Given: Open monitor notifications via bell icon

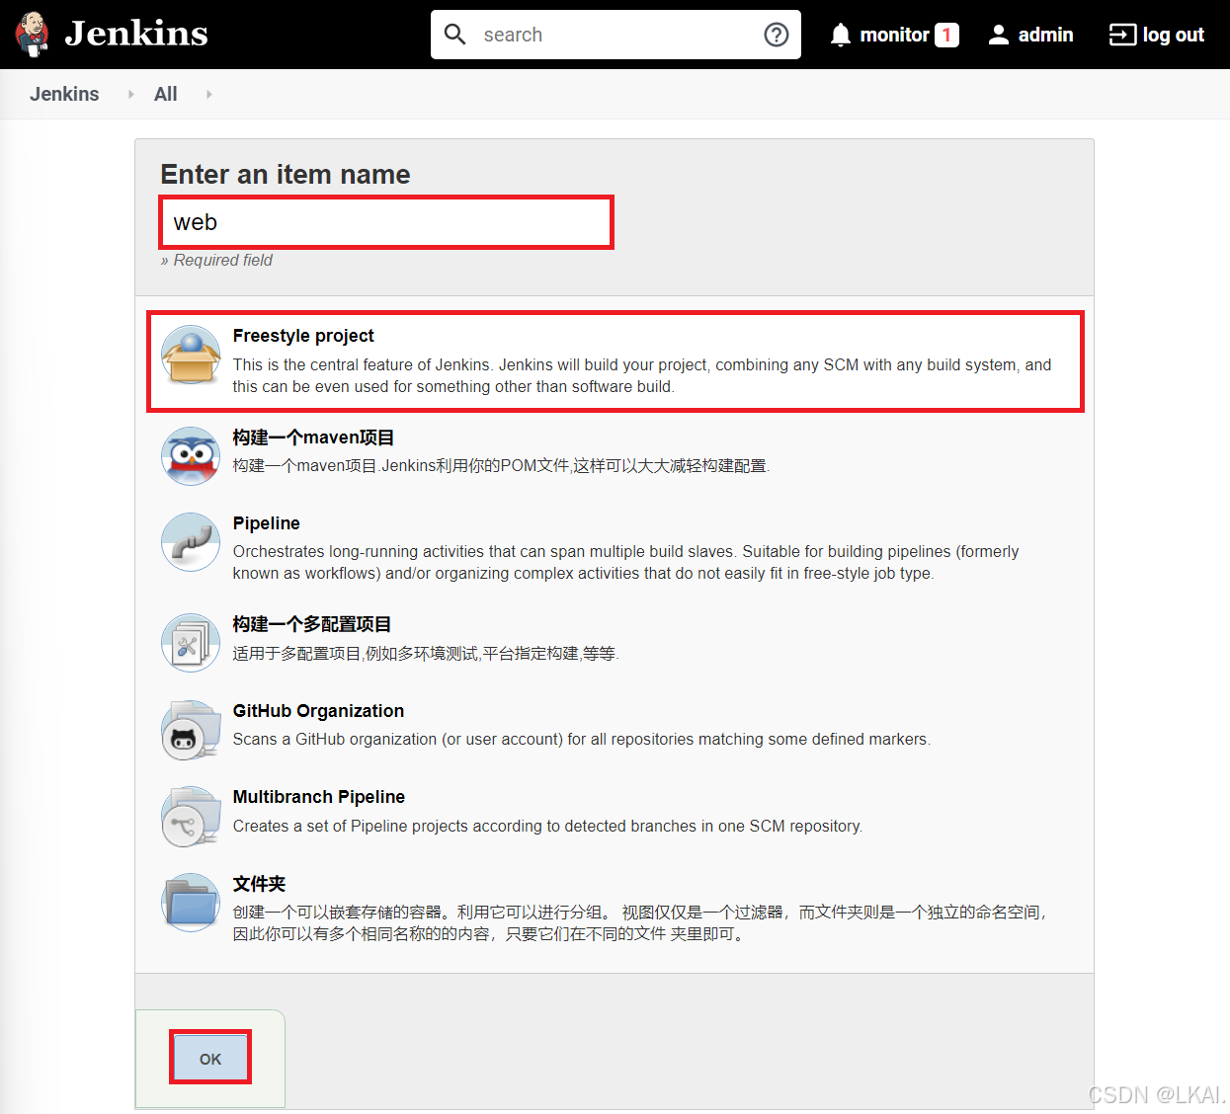Looking at the screenshot, I should pyautogui.click(x=841, y=34).
